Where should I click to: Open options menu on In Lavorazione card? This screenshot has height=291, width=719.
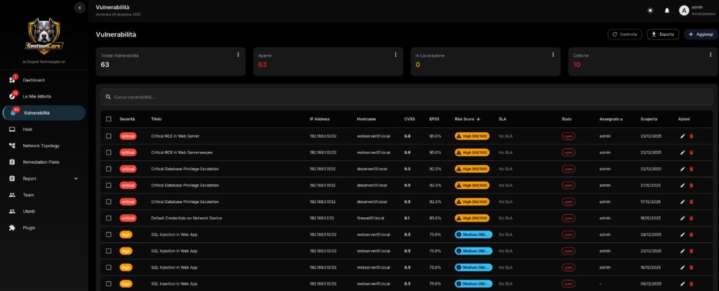[x=553, y=55]
